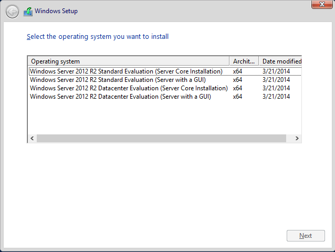Click the scroll left arrow
The height and width of the screenshot is (252, 335).
(32, 138)
